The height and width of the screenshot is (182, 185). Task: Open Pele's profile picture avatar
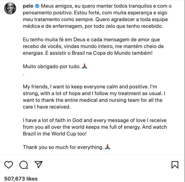click(10, 8)
